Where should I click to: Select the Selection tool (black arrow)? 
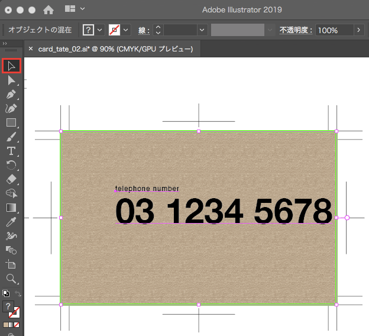[11, 65]
